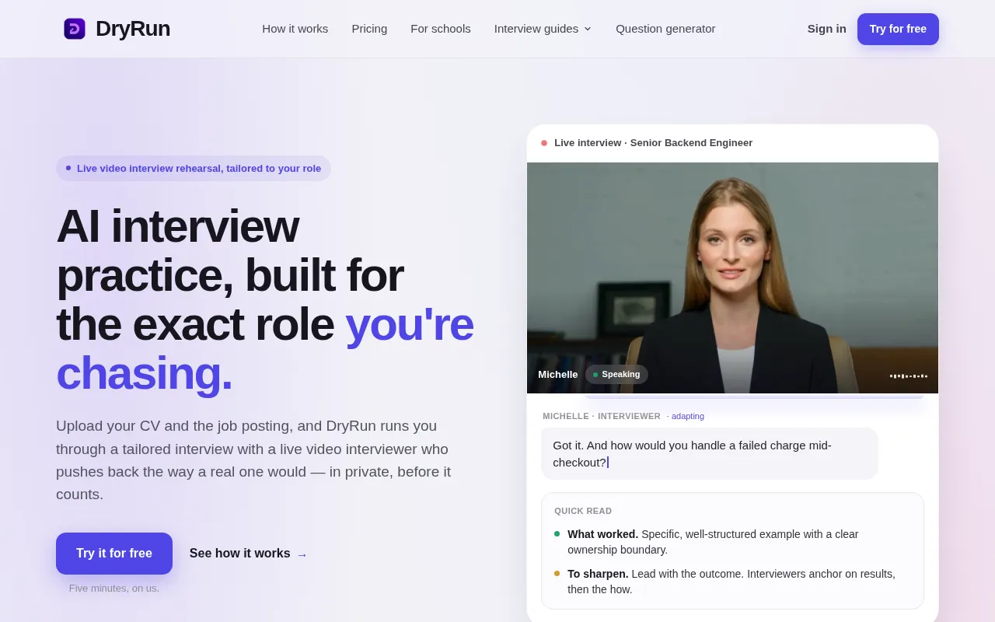Click the MICHELLE · INTERVIEWER label
Viewport: 995px width, 622px height.
pyautogui.click(x=602, y=416)
